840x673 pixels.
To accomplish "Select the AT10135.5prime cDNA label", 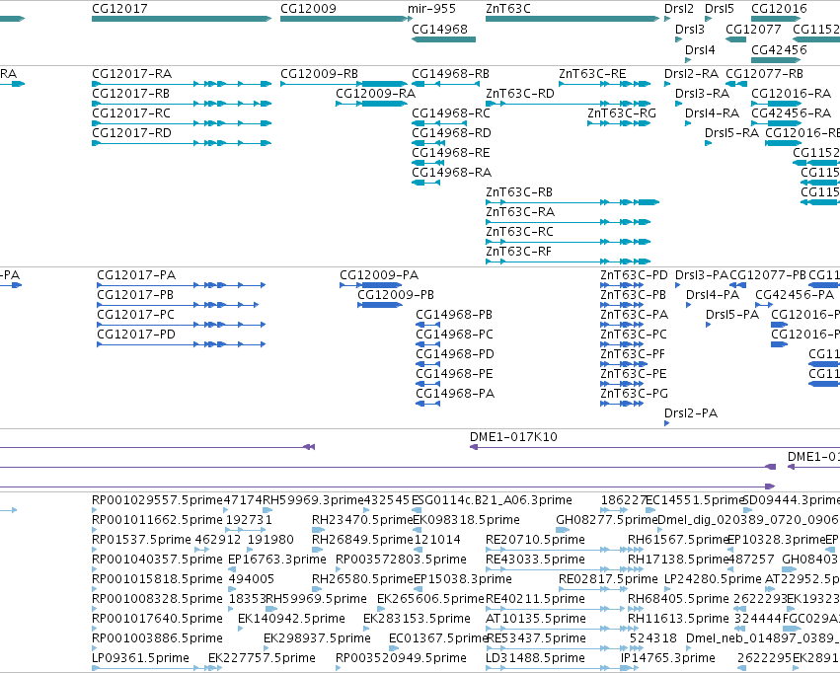I will pos(536,620).
